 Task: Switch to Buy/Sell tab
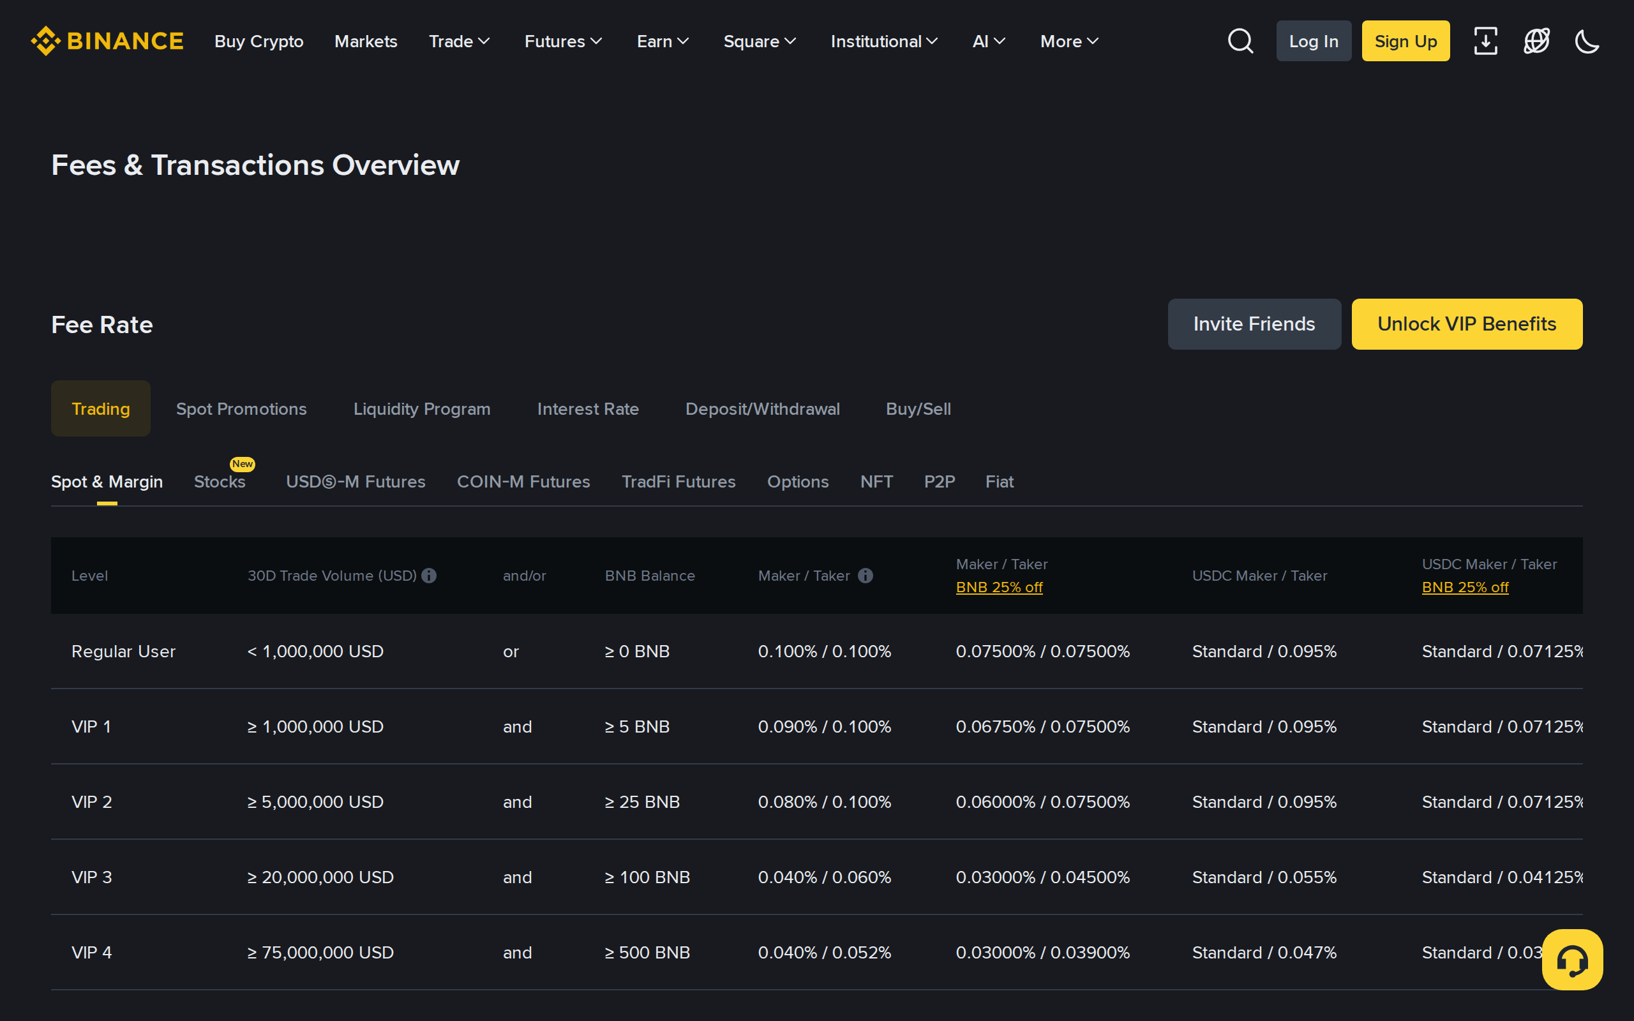pos(918,408)
